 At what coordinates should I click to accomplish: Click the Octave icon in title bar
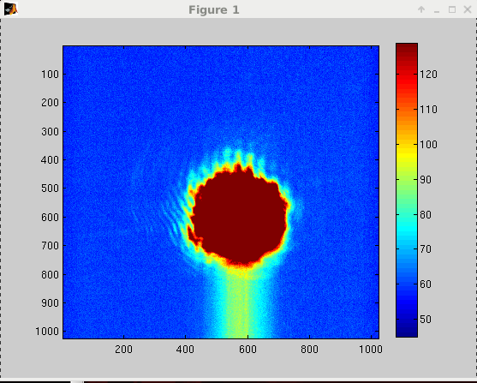(x=10, y=9)
